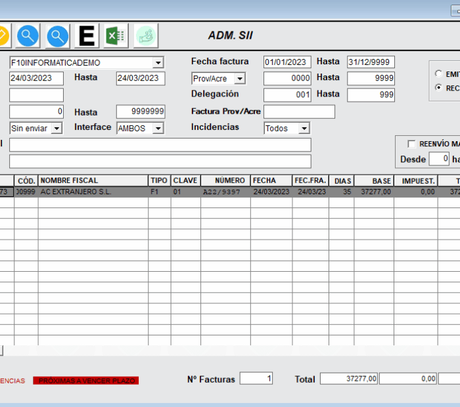Open the Incidencias Todos dropdown
Image resolution: width=460 pixels, height=407 pixels.
(x=303, y=129)
